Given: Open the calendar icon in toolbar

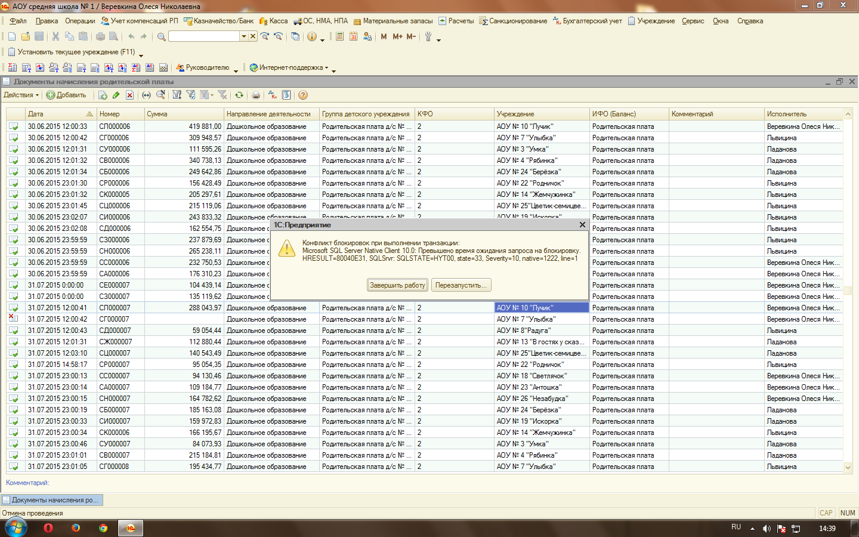Looking at the screenshot, I should pyautogui.click(x=353, y=36).
